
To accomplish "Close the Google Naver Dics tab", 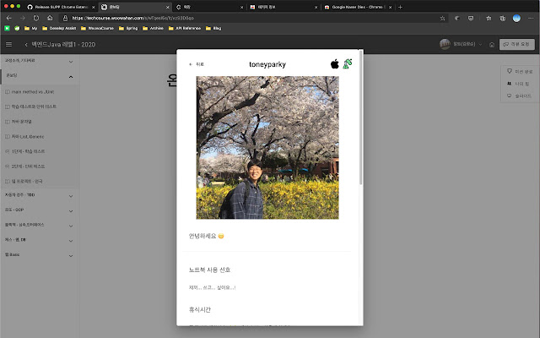I will (x=390, y=8).
